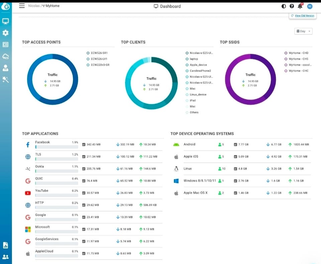The width and height of the screenshot is (321, 264).
Task: Open the hamburger navigation menu
Action: (x=22, y=6)
